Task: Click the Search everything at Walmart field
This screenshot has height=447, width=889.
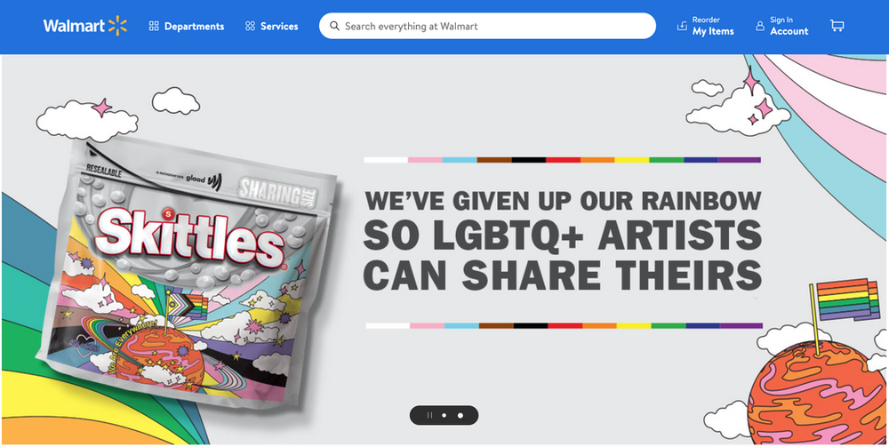Action: [487, 26]
